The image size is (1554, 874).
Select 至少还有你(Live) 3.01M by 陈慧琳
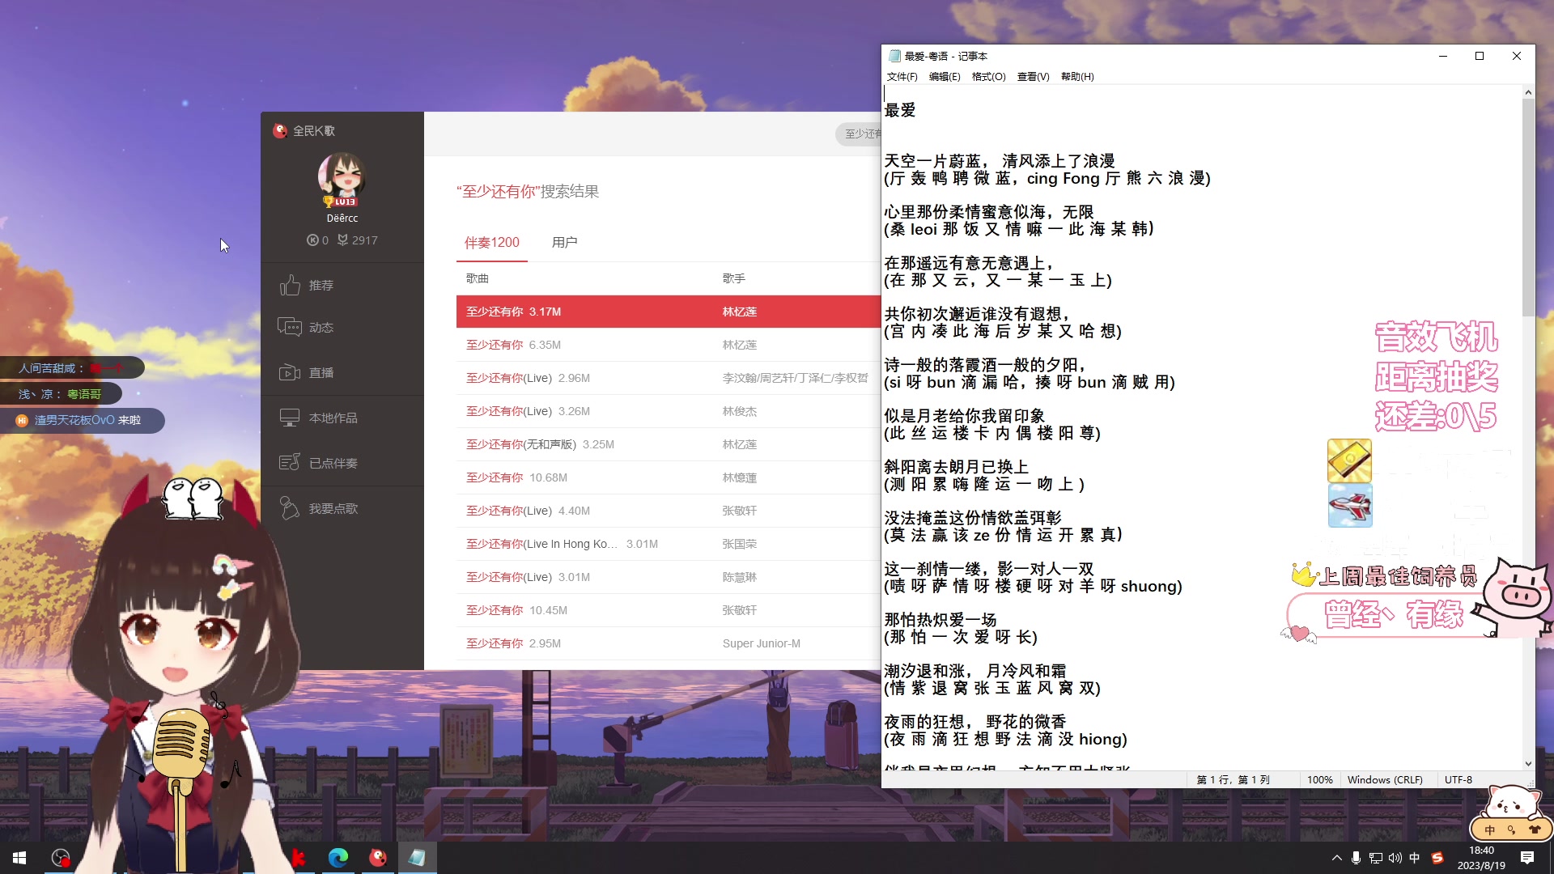669,577
